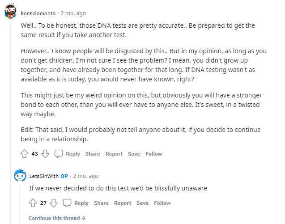This screenshot has width=285, height=224.
Task: Downvote konsciomonto's comment
Action: [x=45, y=154]
